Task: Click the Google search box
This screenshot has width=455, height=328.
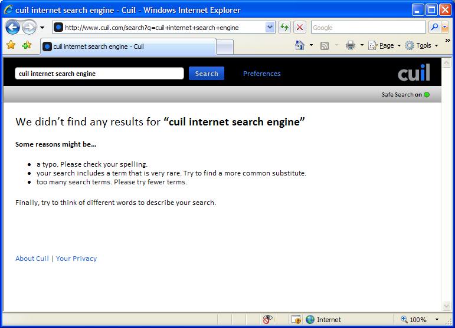Action: [368, 28]
